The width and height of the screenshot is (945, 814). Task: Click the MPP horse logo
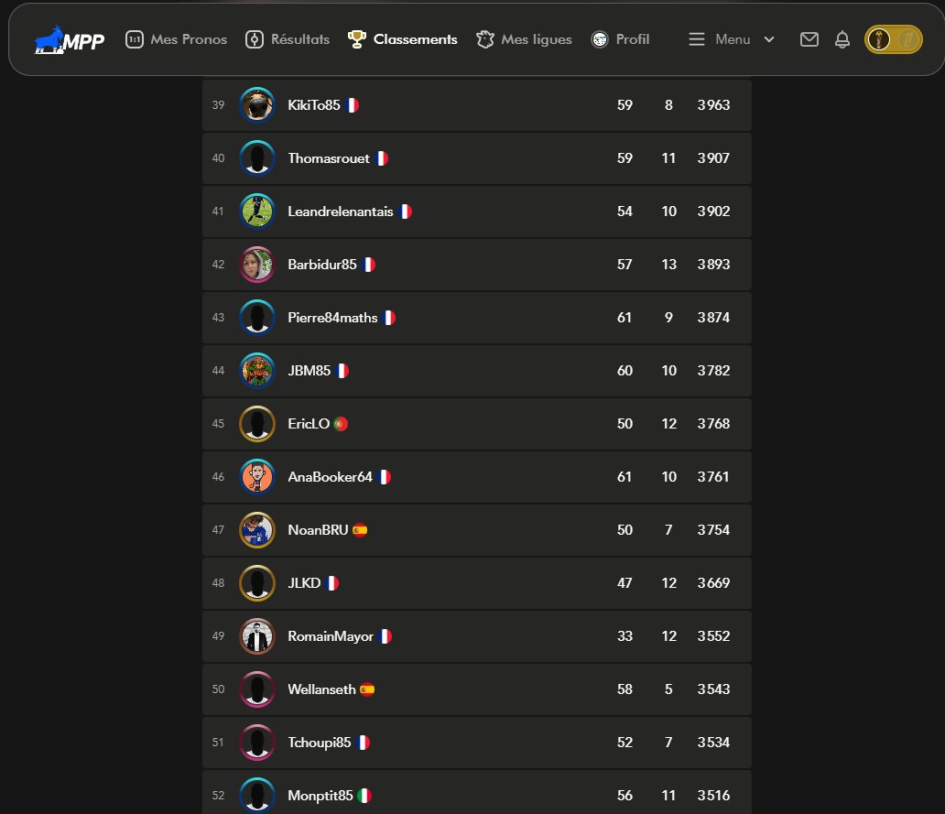point(70,39)
